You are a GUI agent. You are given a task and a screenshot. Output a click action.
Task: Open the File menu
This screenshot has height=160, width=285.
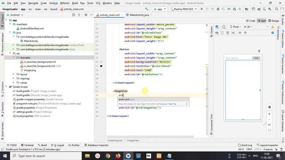point(9,3)
